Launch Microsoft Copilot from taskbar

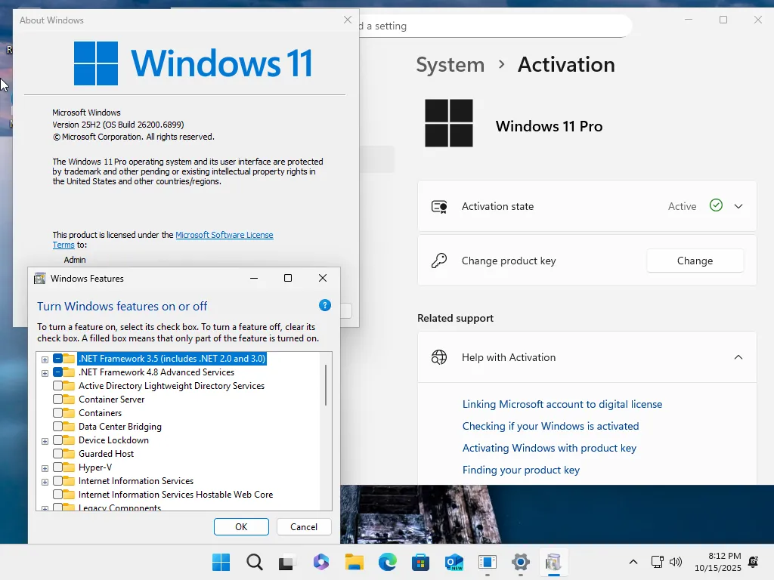click(x=320, y=562)
